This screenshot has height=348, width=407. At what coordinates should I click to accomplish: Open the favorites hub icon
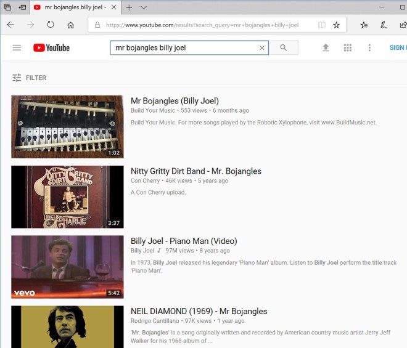pos(364,25)
